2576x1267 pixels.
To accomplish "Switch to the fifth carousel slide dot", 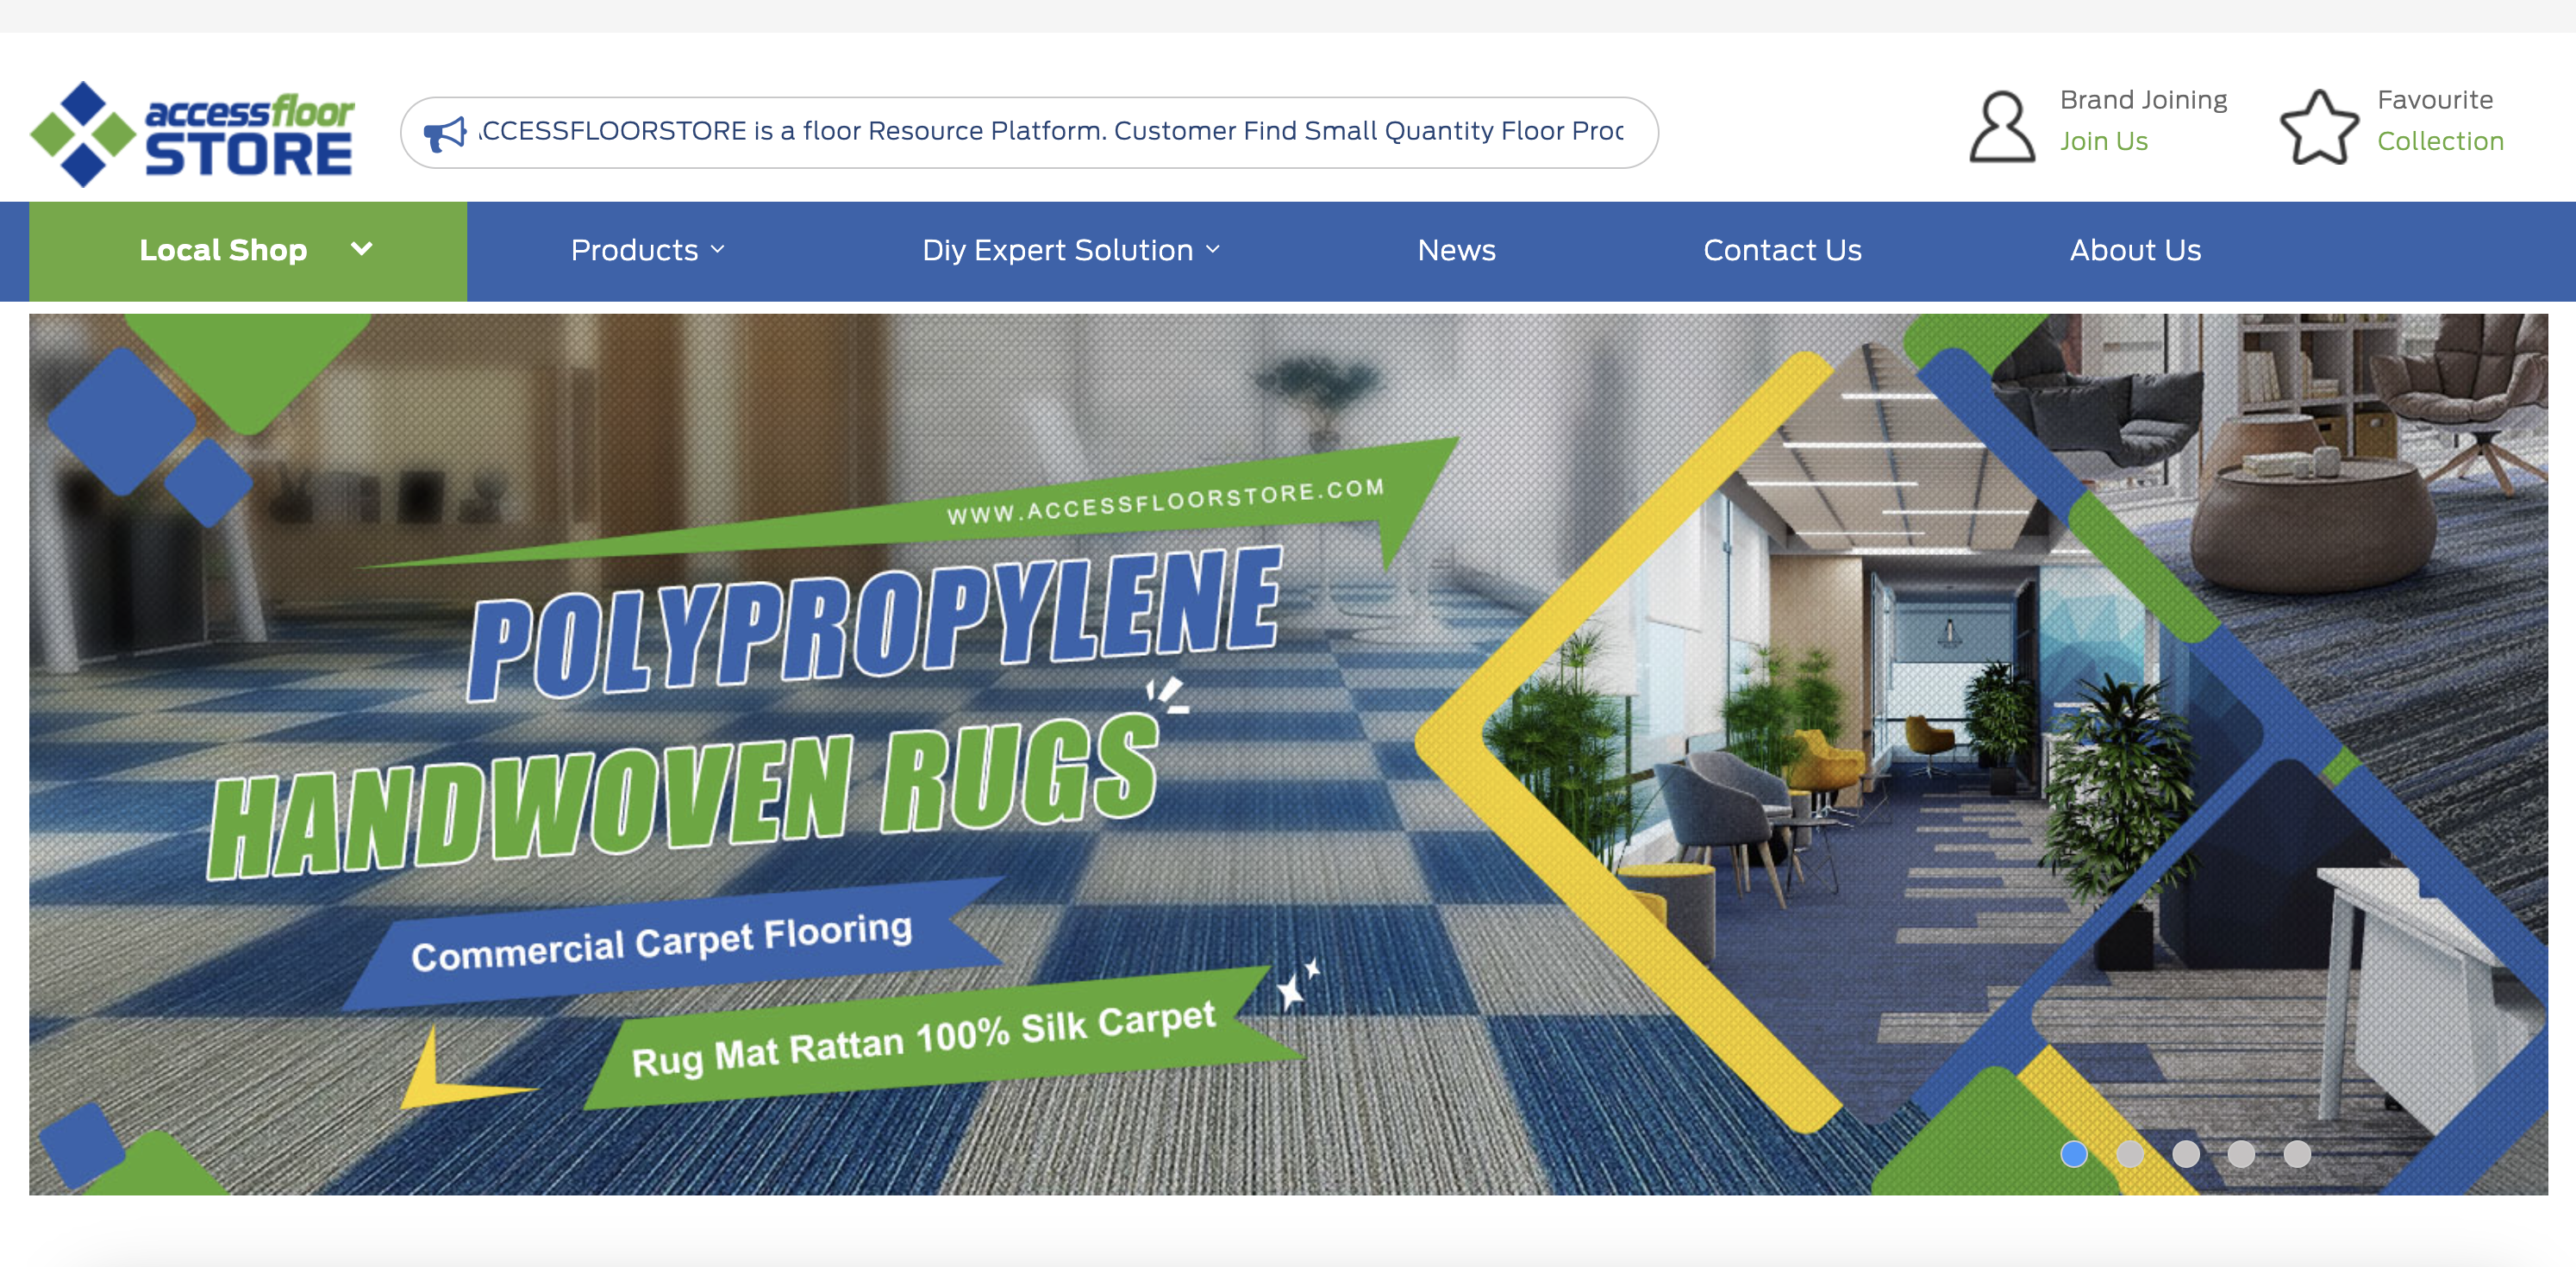I will pos(2297,1154).
